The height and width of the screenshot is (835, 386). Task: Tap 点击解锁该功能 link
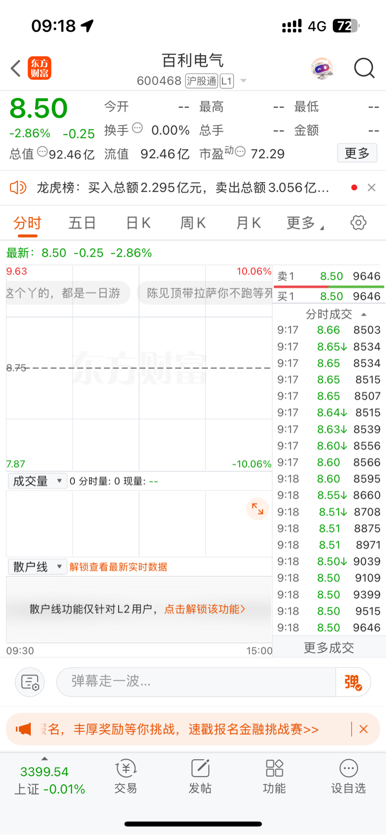(205, 609)
